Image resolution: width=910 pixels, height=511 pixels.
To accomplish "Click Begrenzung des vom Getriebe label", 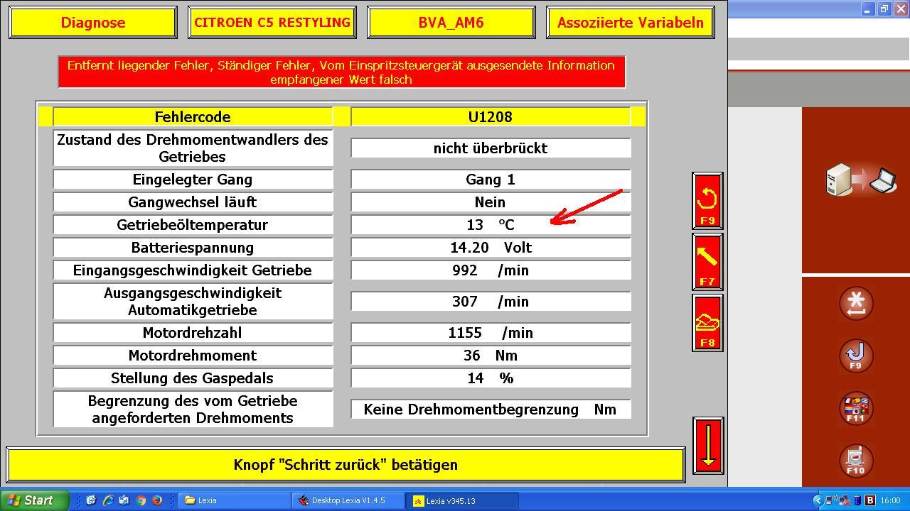I will click(193, 410).
